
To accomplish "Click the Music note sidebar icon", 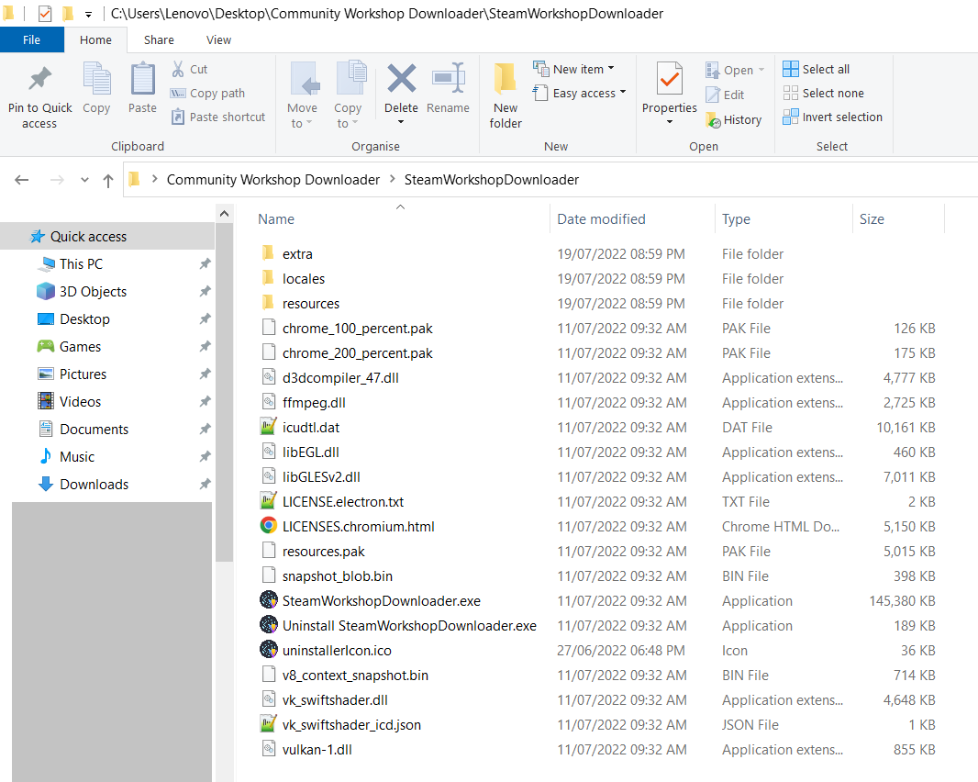I will [x=46, y=456].
